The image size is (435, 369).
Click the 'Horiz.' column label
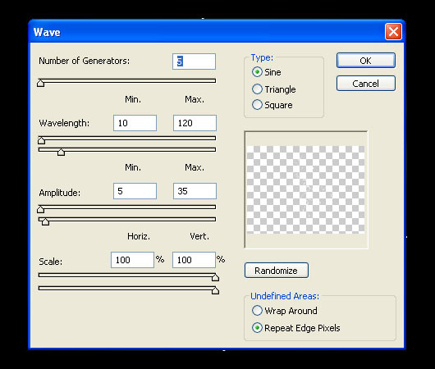point(139,236)
